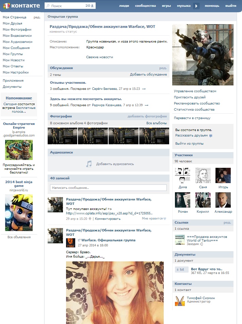Open Все альбомы
Image resolution: width=242 pixels, height=324 pixels.
157,123
